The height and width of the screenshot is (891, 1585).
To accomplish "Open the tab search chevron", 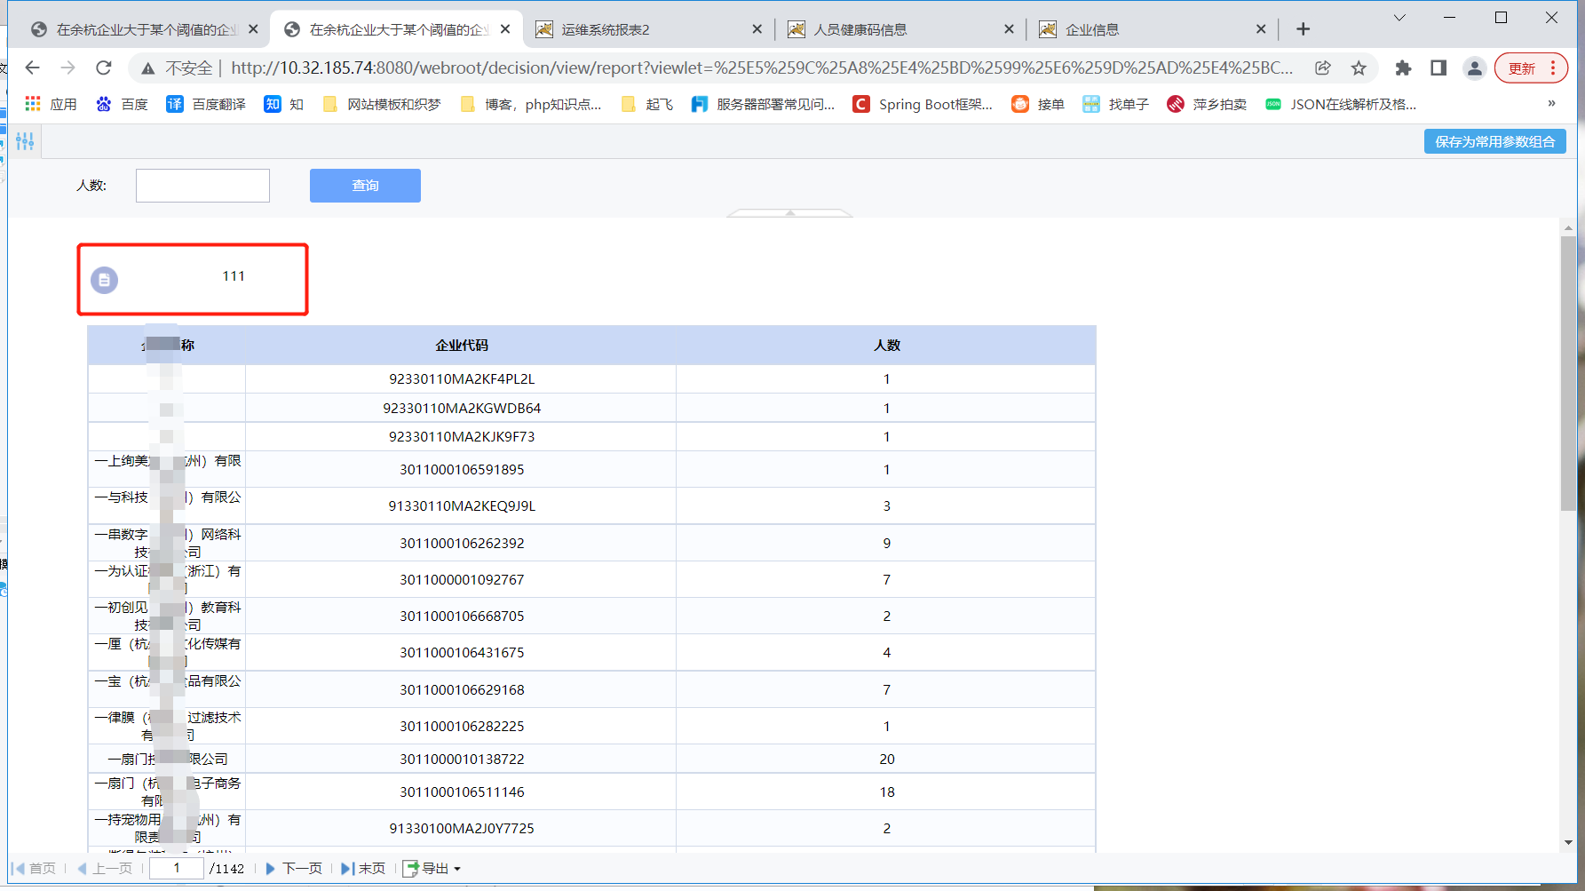I will [x=1399, y=18].
